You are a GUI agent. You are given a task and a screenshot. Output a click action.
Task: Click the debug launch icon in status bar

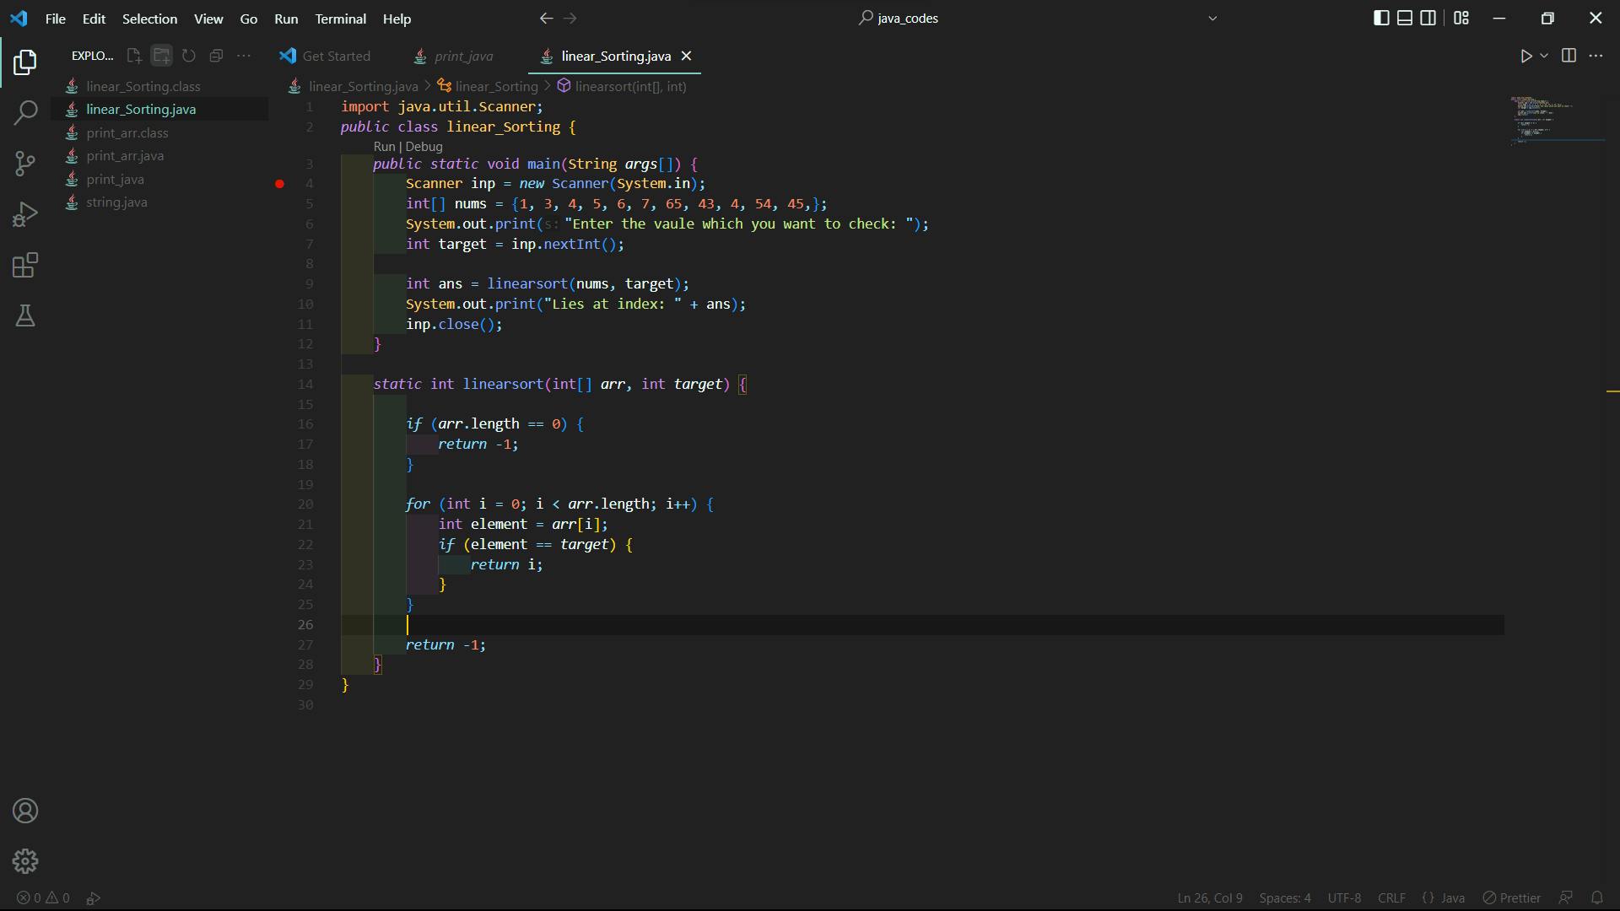pyautogui.click(x=94, y=898)
